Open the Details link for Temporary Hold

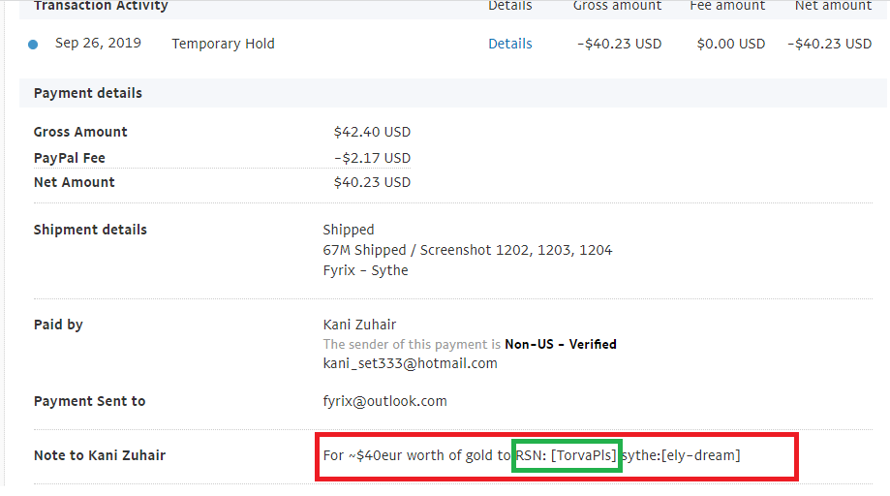coord(509,44)
